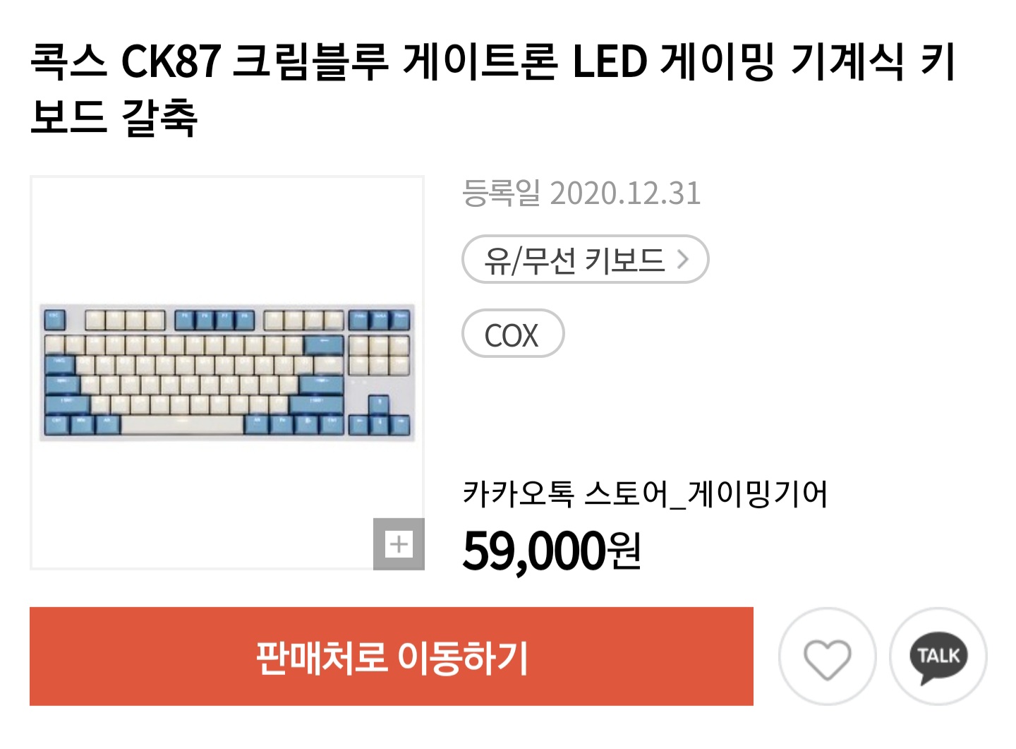Click the blue Enter key in photo
Screen dimensions: 1016x749
point(320,385)
